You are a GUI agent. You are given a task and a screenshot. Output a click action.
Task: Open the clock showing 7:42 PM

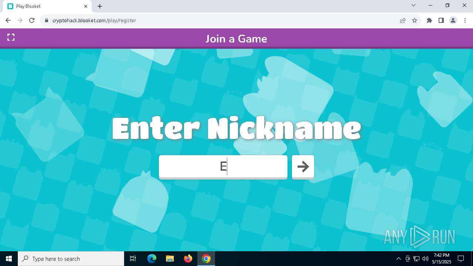coord(442,259)
